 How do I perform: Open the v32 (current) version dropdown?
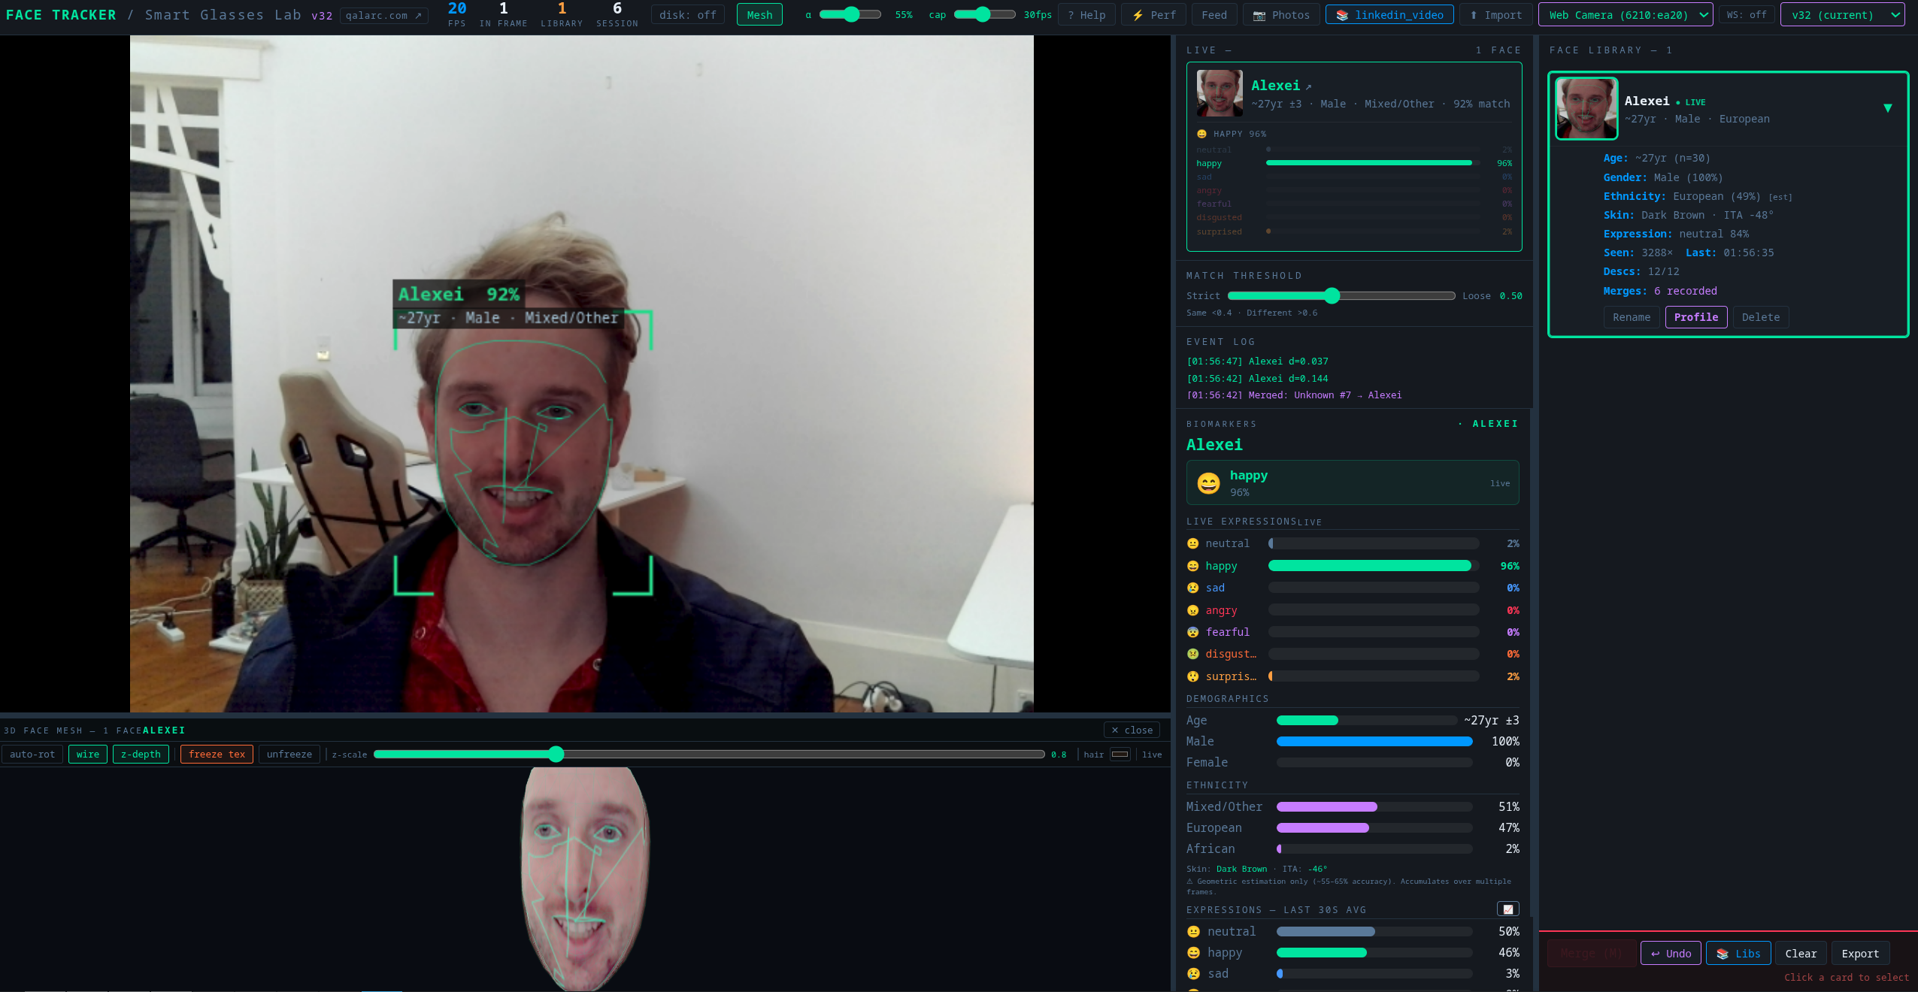point(1842,15)
